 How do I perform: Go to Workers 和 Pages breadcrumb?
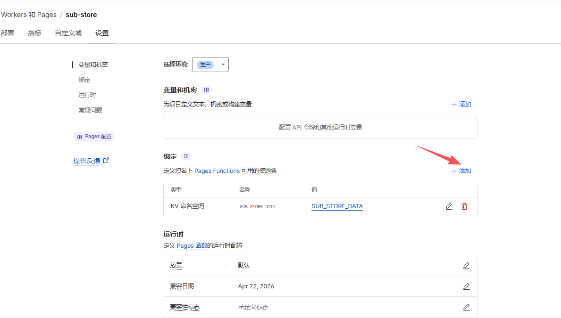(x=29, y=15)
